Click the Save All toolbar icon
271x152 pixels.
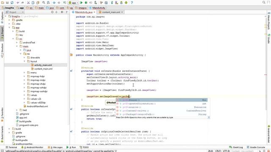(7, 3)
